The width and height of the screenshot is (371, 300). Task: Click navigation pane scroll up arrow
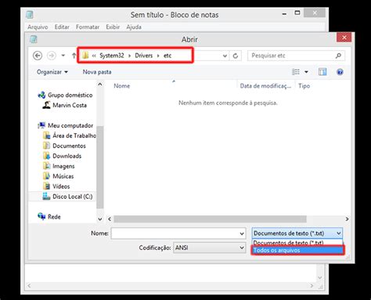(x=100, y=85)
